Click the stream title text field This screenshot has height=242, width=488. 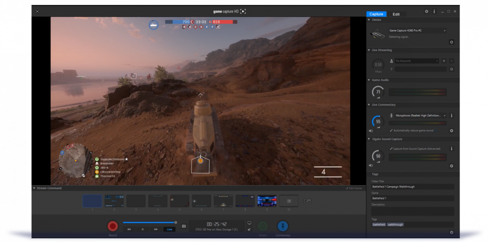(421, 69)
